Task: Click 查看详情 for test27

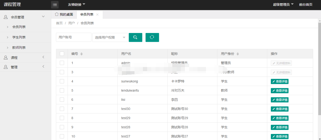Action: click(x=279, y=136)
